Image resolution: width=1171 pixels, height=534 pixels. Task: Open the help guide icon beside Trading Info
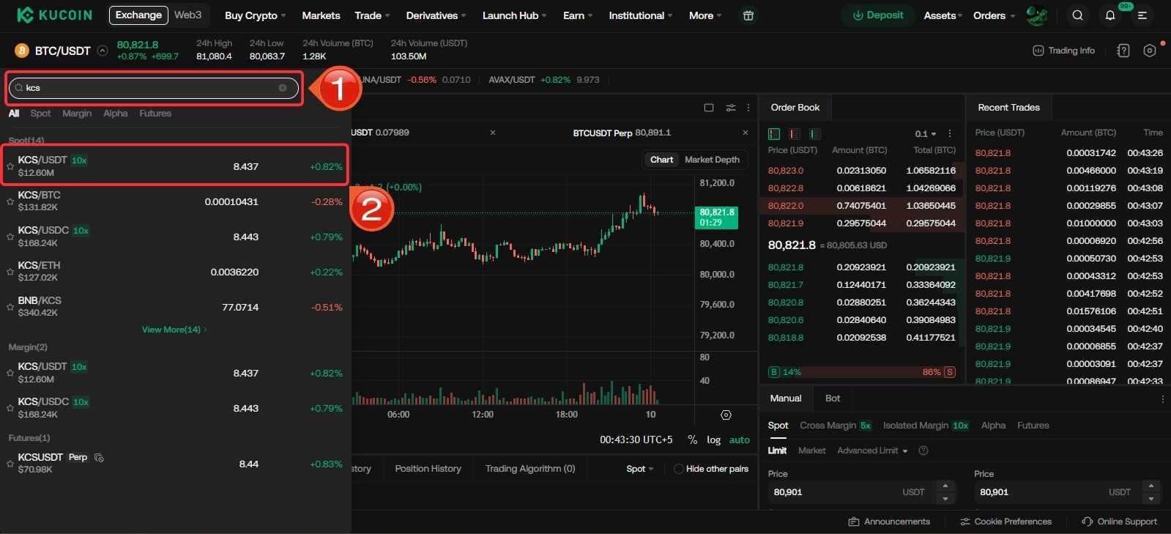click(x=1123, y=51)
